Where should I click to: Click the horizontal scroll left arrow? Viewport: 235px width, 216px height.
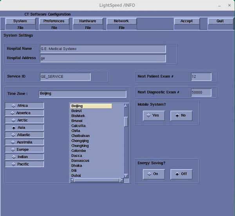click(x=72, y=180)
